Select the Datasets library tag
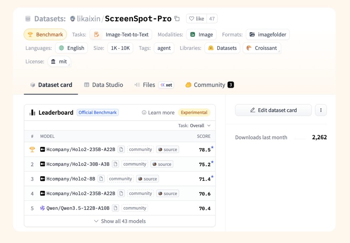The height and width of the screenshot is (243, 350). tap(222, 48)
